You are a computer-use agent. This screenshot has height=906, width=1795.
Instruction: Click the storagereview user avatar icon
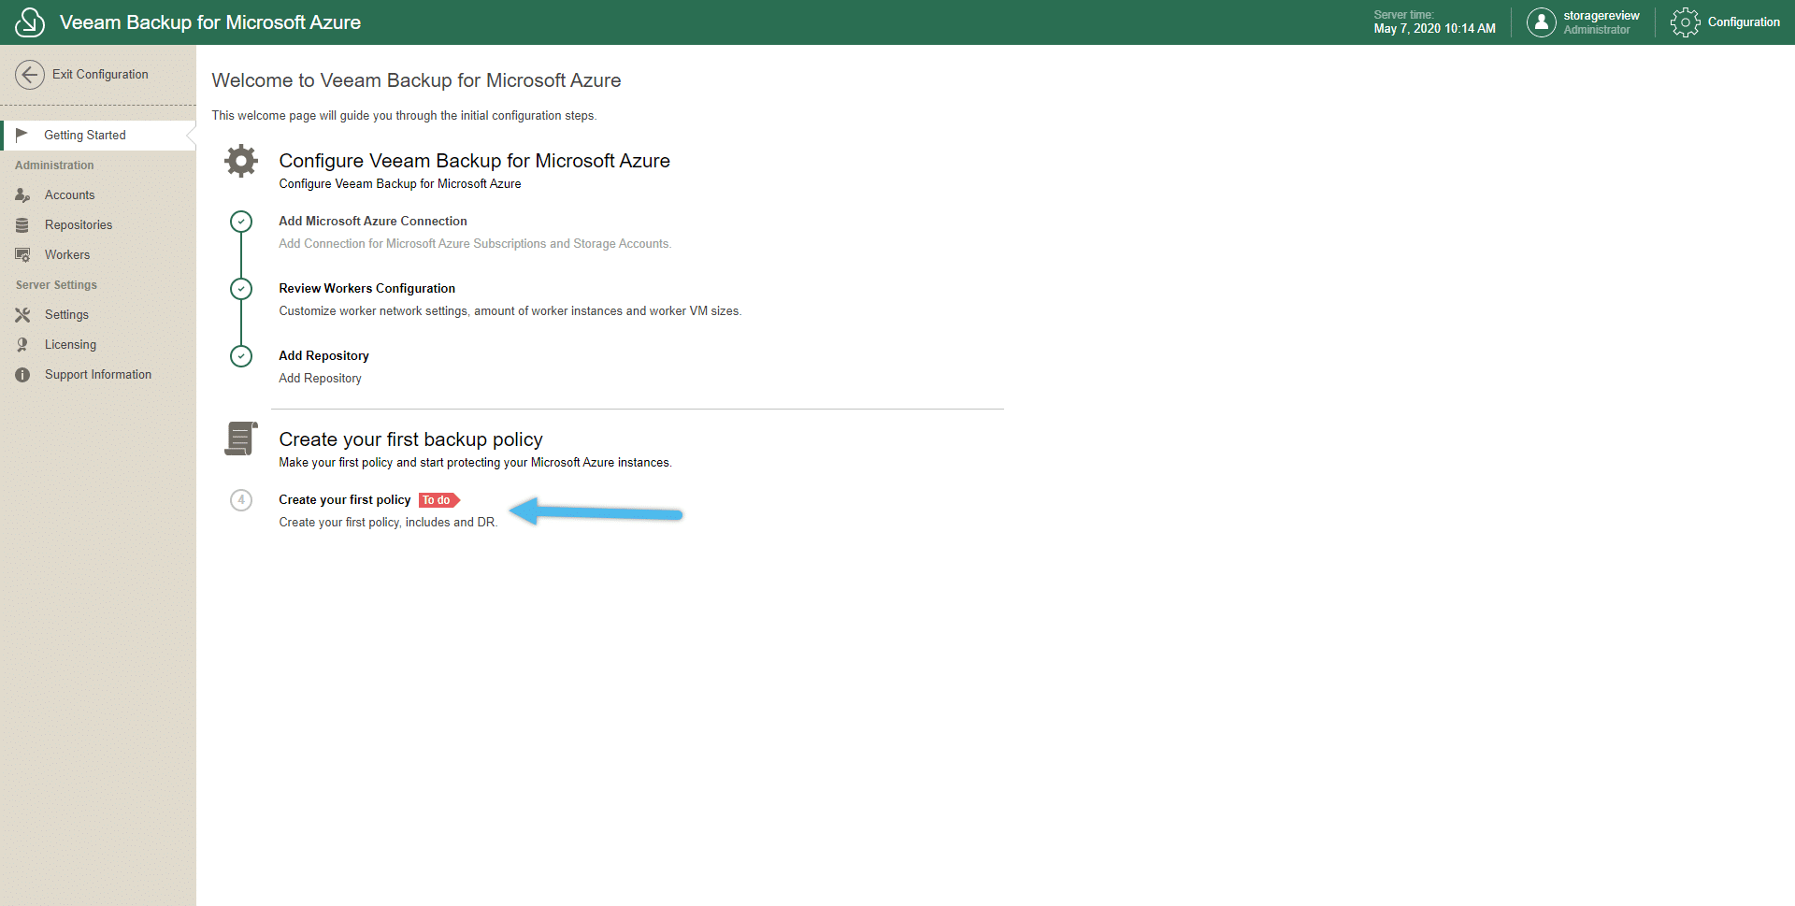(x=1542, y=22)
